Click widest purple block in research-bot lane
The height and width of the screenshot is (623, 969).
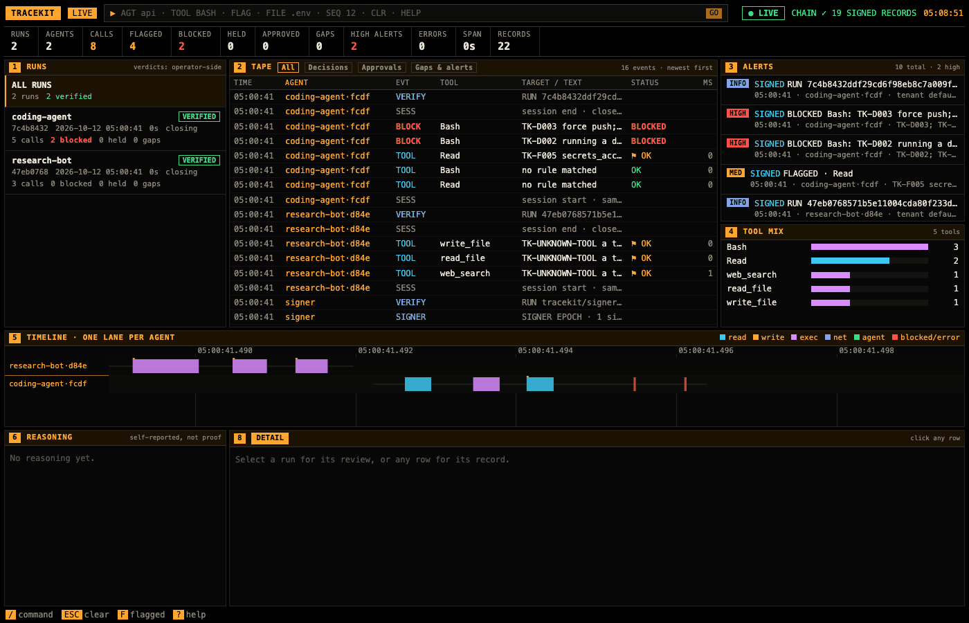165,366
